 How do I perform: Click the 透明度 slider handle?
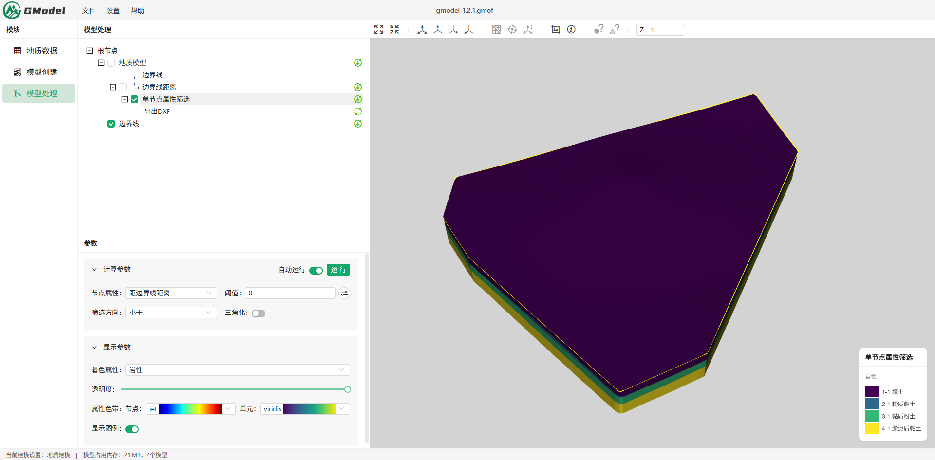pyautogui.click(x=348, y=389)
